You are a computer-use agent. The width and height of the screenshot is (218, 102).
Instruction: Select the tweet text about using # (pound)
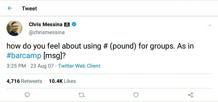click(x=100, y=51)
